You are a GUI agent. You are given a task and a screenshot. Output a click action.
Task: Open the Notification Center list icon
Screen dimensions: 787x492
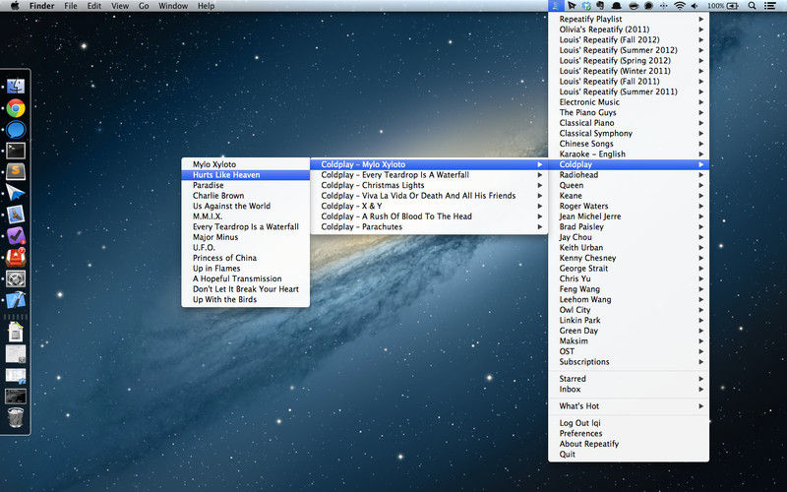pyautogui.click(x=769, y=6)
